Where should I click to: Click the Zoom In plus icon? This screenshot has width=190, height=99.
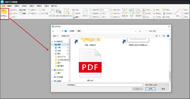tap(101, 13)
